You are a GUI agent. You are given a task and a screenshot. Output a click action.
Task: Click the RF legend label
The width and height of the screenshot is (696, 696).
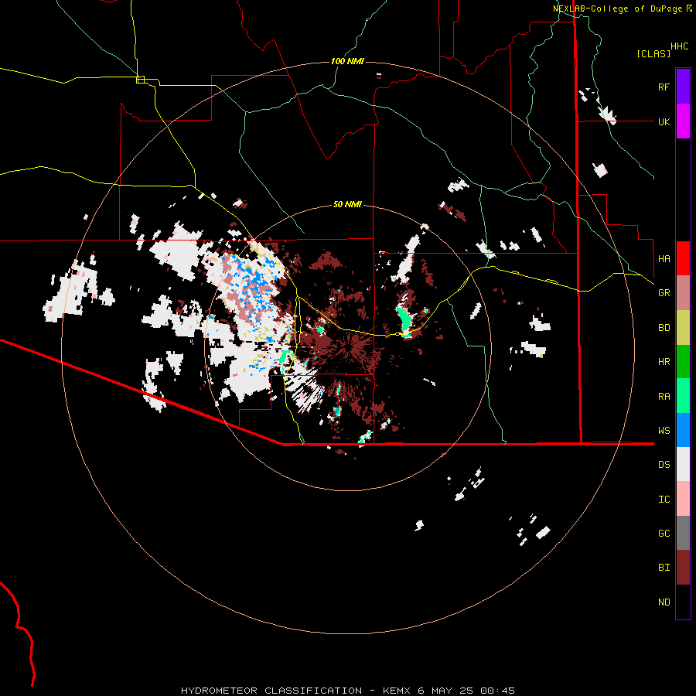coord(664,87)
